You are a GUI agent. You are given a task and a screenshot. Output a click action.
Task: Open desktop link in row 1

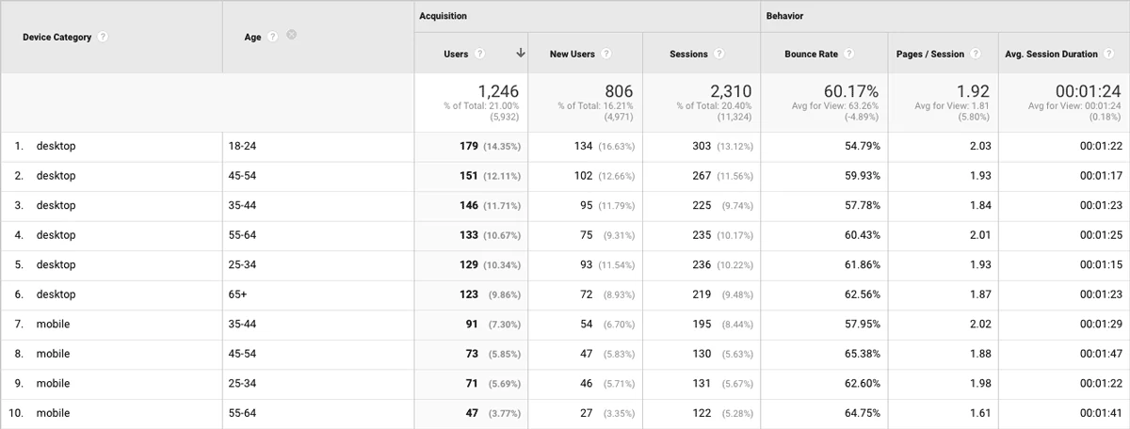pos(56,147)
